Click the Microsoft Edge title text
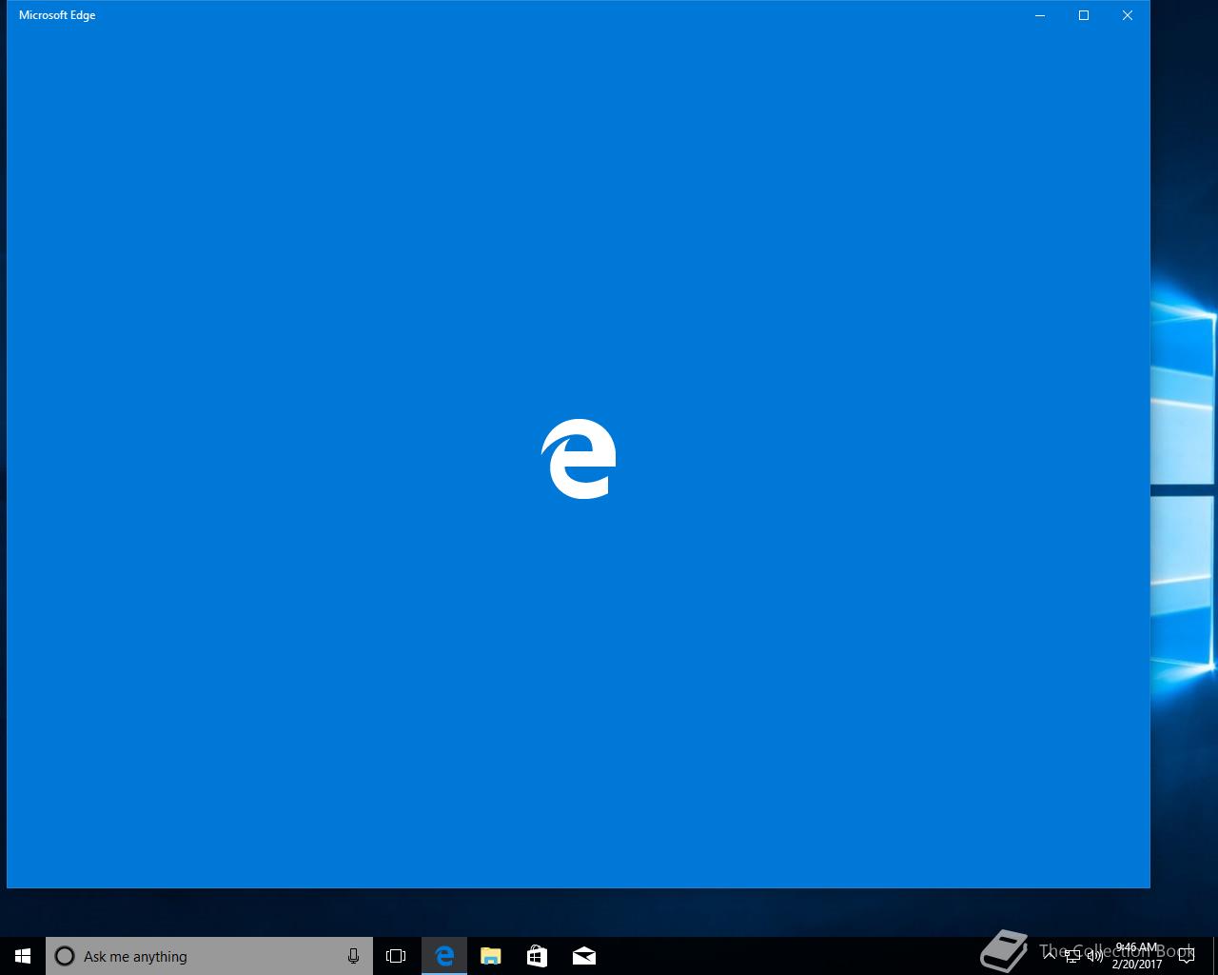 coord(57,15)
